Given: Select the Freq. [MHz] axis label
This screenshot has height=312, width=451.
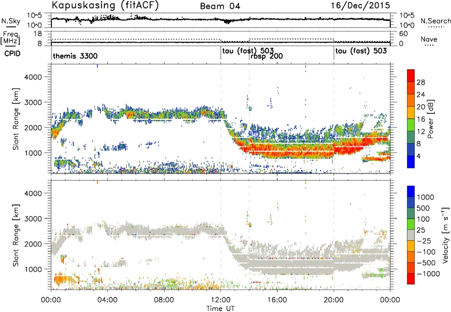Looking at the screenshot, I should tap(10, 38).
